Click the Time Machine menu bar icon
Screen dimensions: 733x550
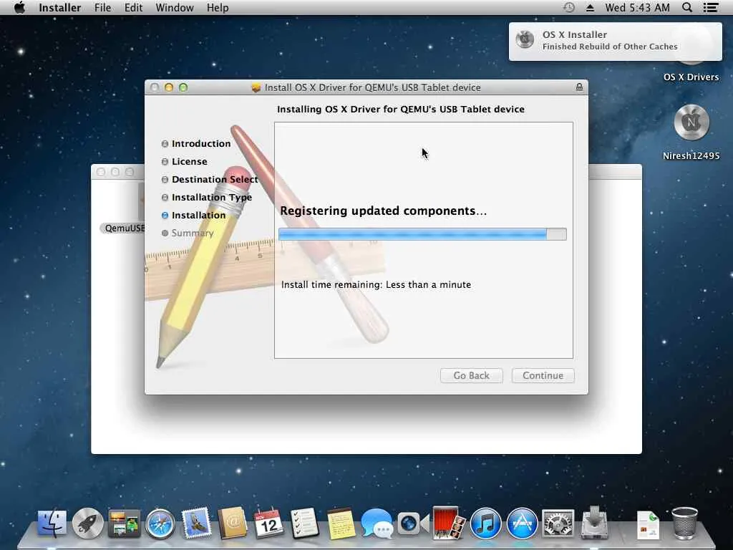tap(569, 7)
